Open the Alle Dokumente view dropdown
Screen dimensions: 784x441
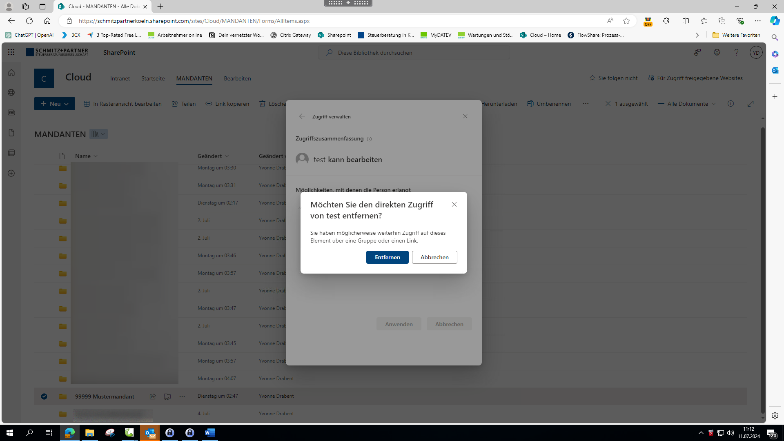(x=687, y=104)
